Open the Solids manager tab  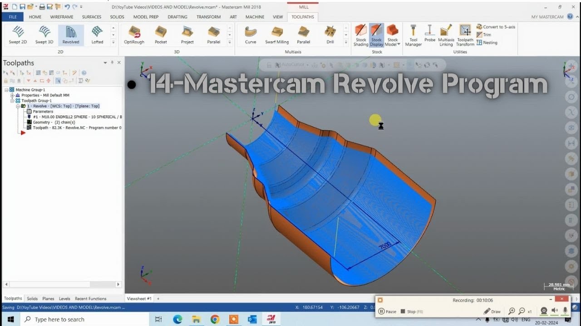pyautogui.click(x=32, y=298)
